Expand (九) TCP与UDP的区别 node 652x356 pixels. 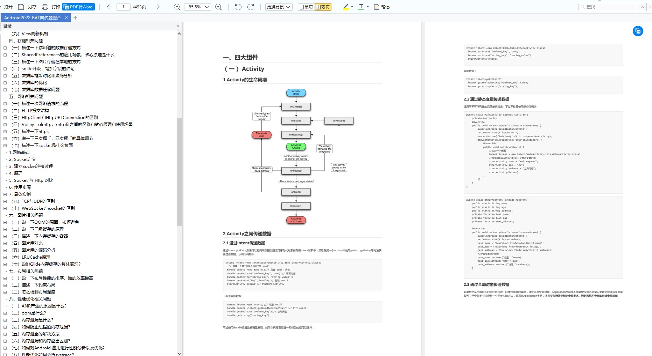coord(5,201)
